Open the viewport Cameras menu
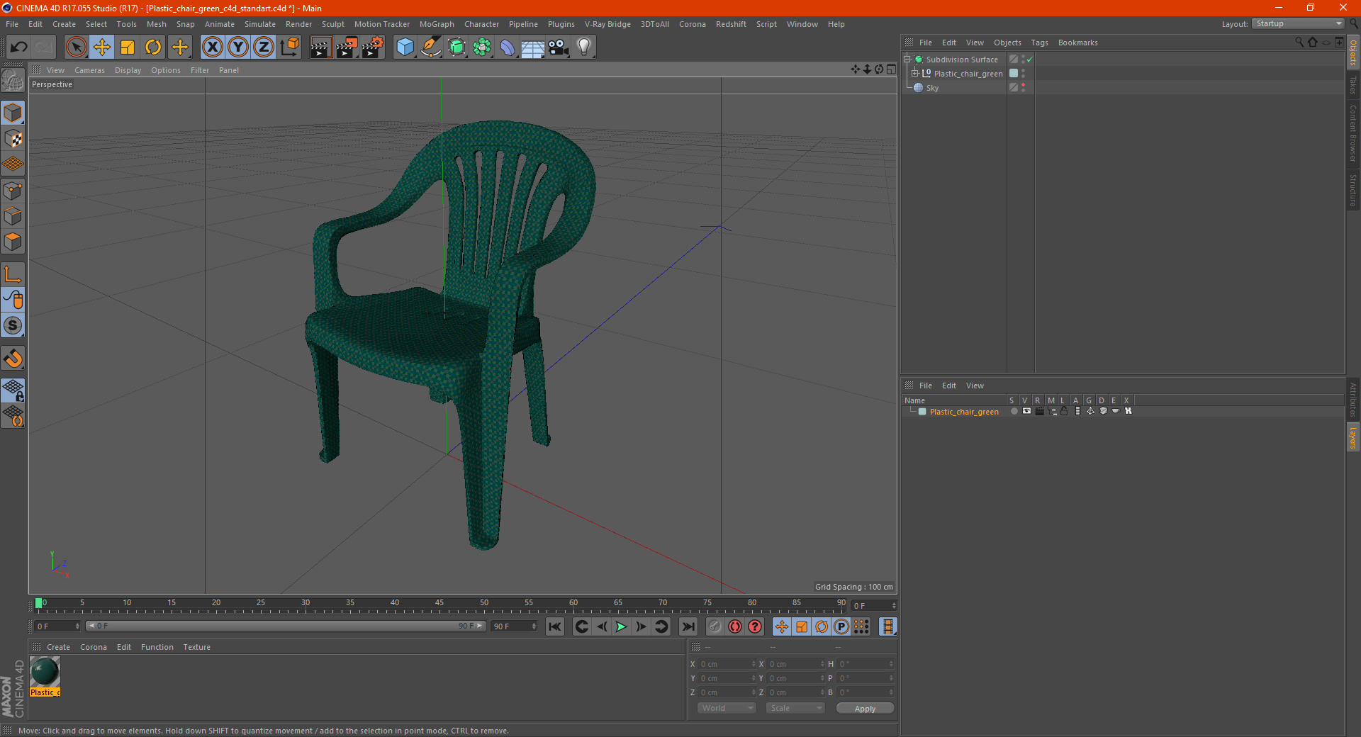The image size is (1361, 737). tap(89, 70)
